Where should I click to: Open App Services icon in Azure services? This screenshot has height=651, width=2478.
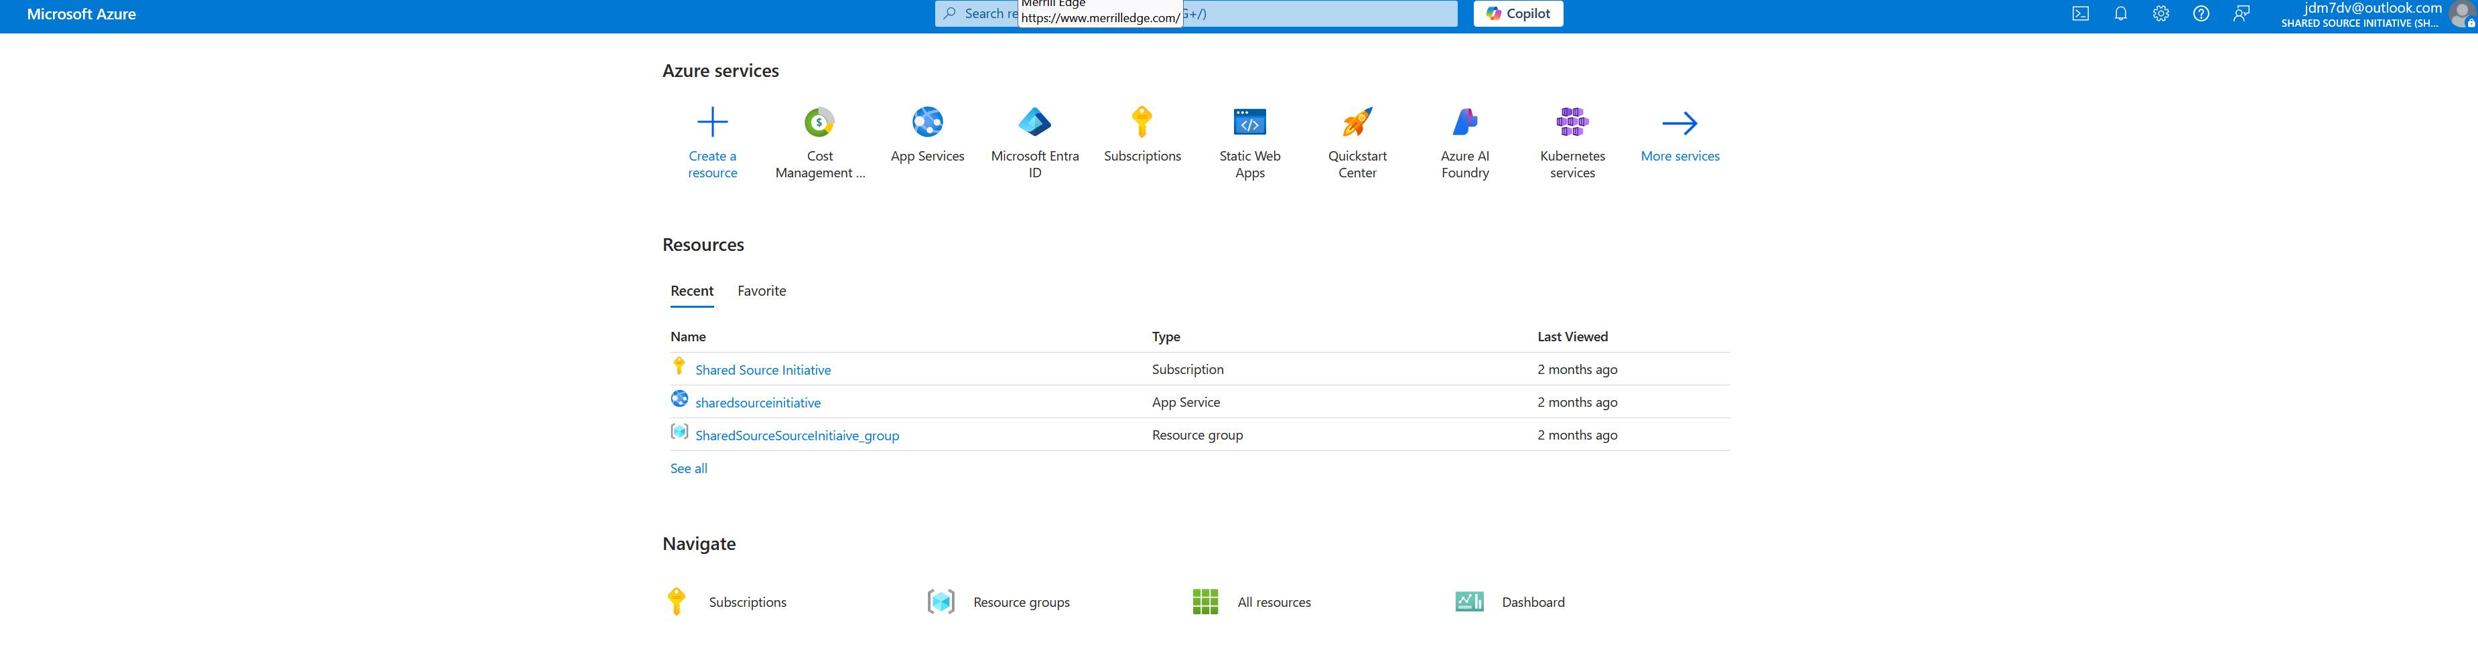coord(927,122)
